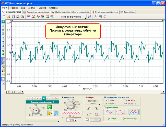Click the calculator icon in channel panel
The width and height of the screenshot is (166, 127).
[55, 113]
